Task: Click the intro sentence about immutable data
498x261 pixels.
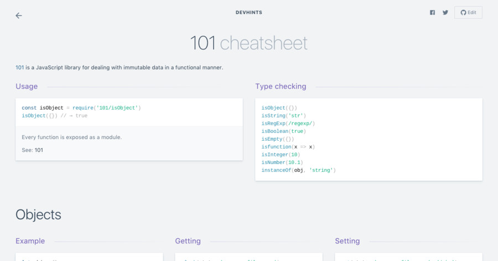Action: click(120, 68)
